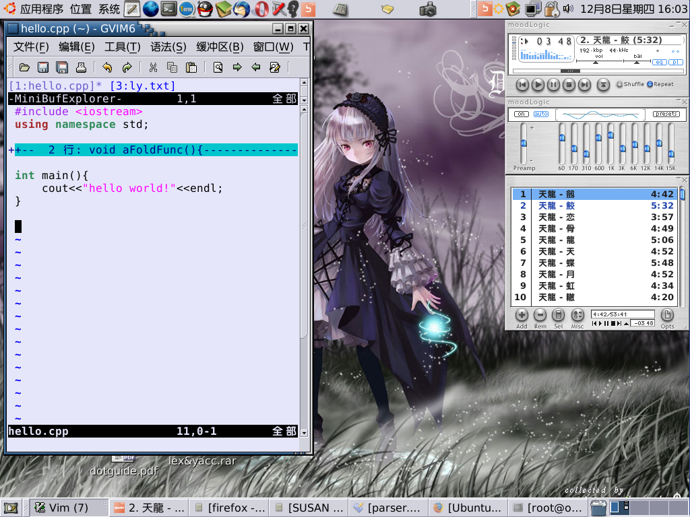Image resolution: width=690 pixels, height=517 pixels.
Task: Switch to [3:ly.txt] buffer tab in MiniBufExplorer
Action: click(x=143, y=85)
